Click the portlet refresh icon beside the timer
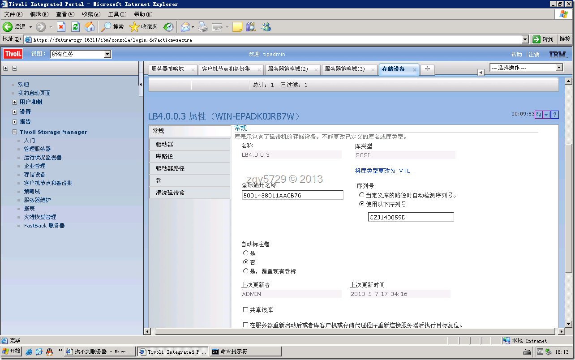 click(x=539, y=115)
